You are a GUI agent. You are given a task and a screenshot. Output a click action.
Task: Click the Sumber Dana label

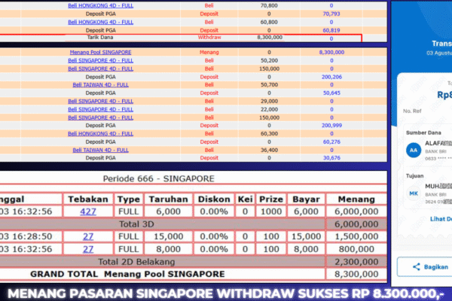[423, 132]
